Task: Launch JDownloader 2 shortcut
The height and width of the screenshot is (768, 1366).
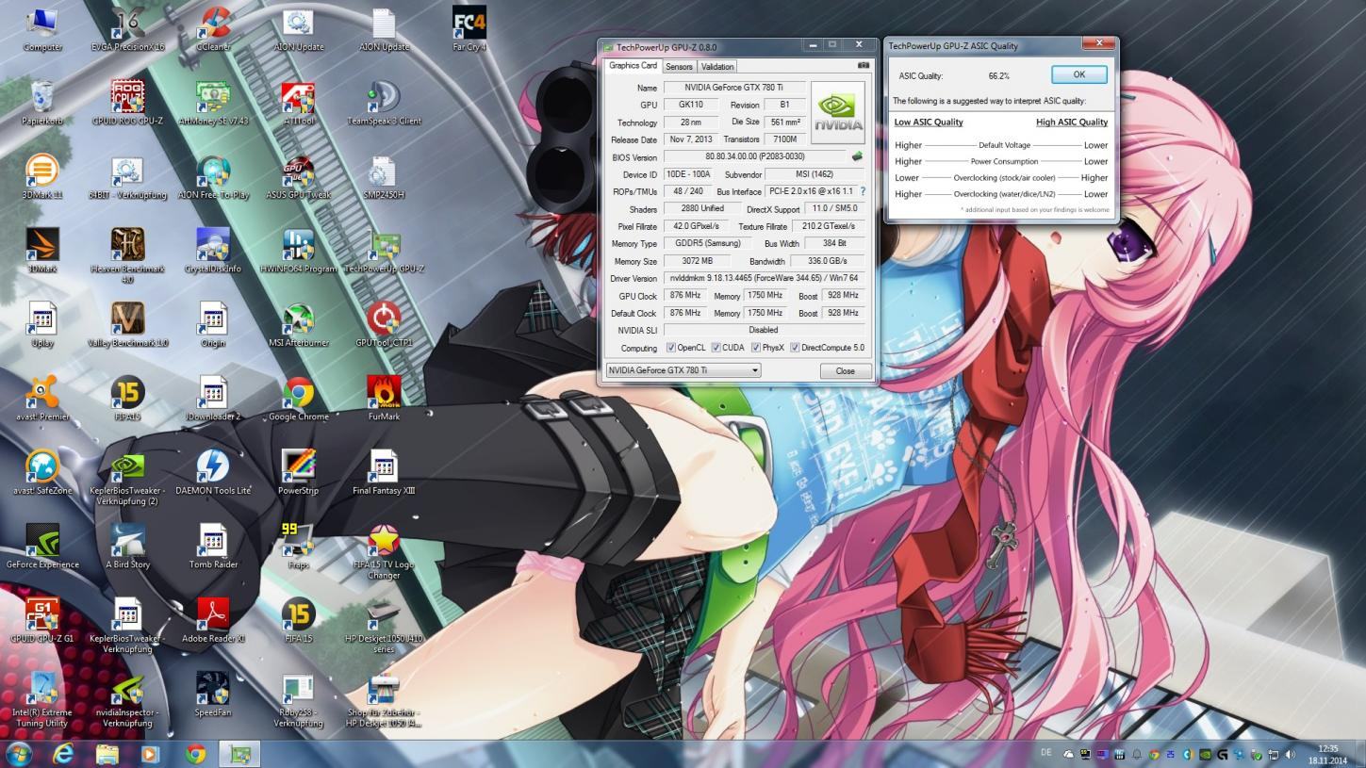Action: (213, 399)
